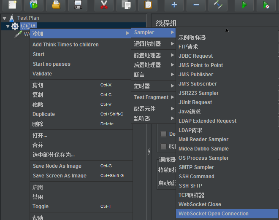Expand the 监听器 submenu
The image size is (279, 220).
(153, 118)
